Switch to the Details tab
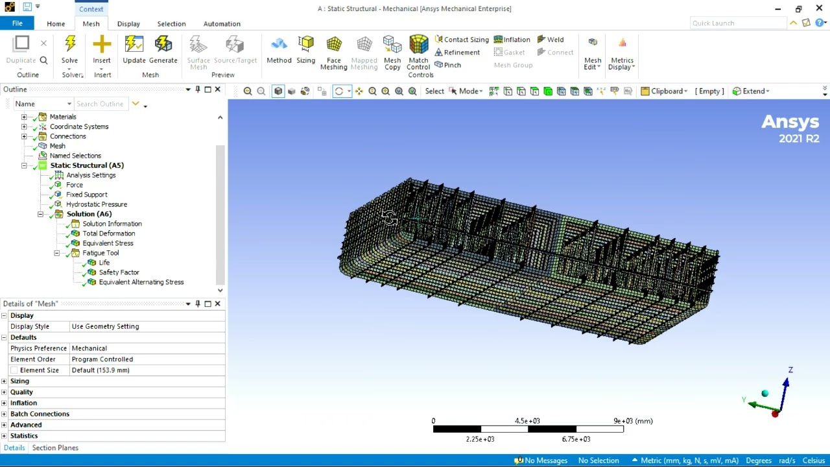The image size is (830, 467). (x=14, y=448)
